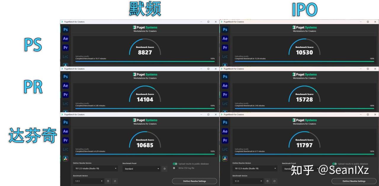Click DaVinci Resolve Settings button in 10685 window
Image resolution: width=379 pixels, height=186 pixels.
click(x=195, y=181)
